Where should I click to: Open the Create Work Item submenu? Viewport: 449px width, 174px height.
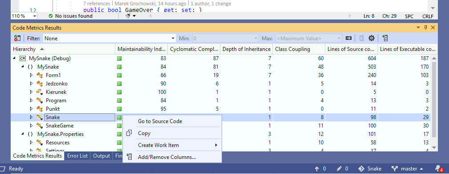coord(172,145)
